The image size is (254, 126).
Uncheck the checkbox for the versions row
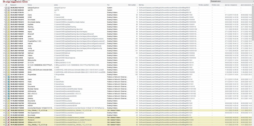[x=6, y=39]
